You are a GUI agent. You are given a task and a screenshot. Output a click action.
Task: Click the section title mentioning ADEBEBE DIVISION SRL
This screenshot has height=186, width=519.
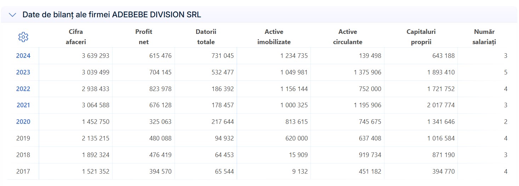tap(112, 15)
